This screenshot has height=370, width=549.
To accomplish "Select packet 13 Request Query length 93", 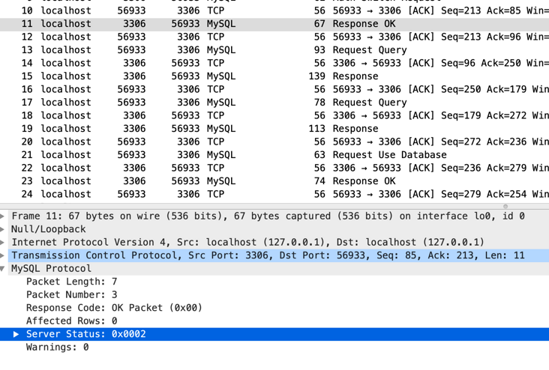I will [274, 50].
